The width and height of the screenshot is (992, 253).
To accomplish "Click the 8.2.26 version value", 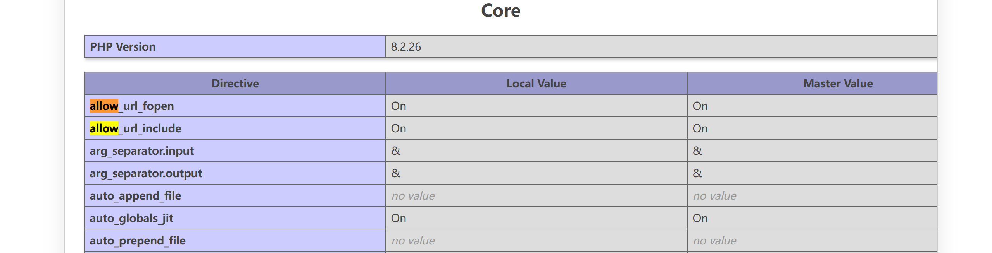I will [406, 47].
